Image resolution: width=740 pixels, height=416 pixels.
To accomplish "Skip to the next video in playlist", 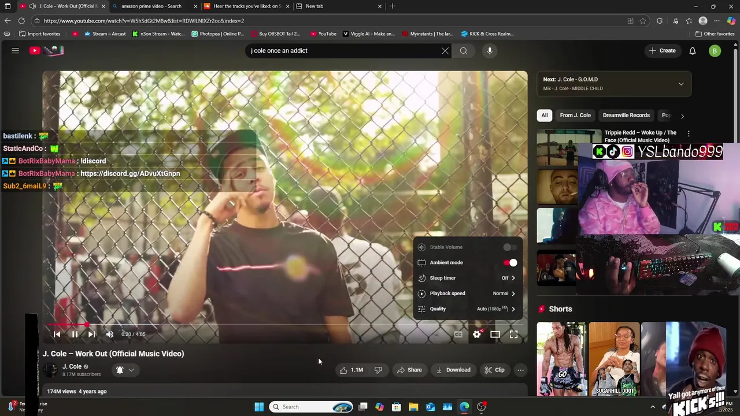I will 91,334.
